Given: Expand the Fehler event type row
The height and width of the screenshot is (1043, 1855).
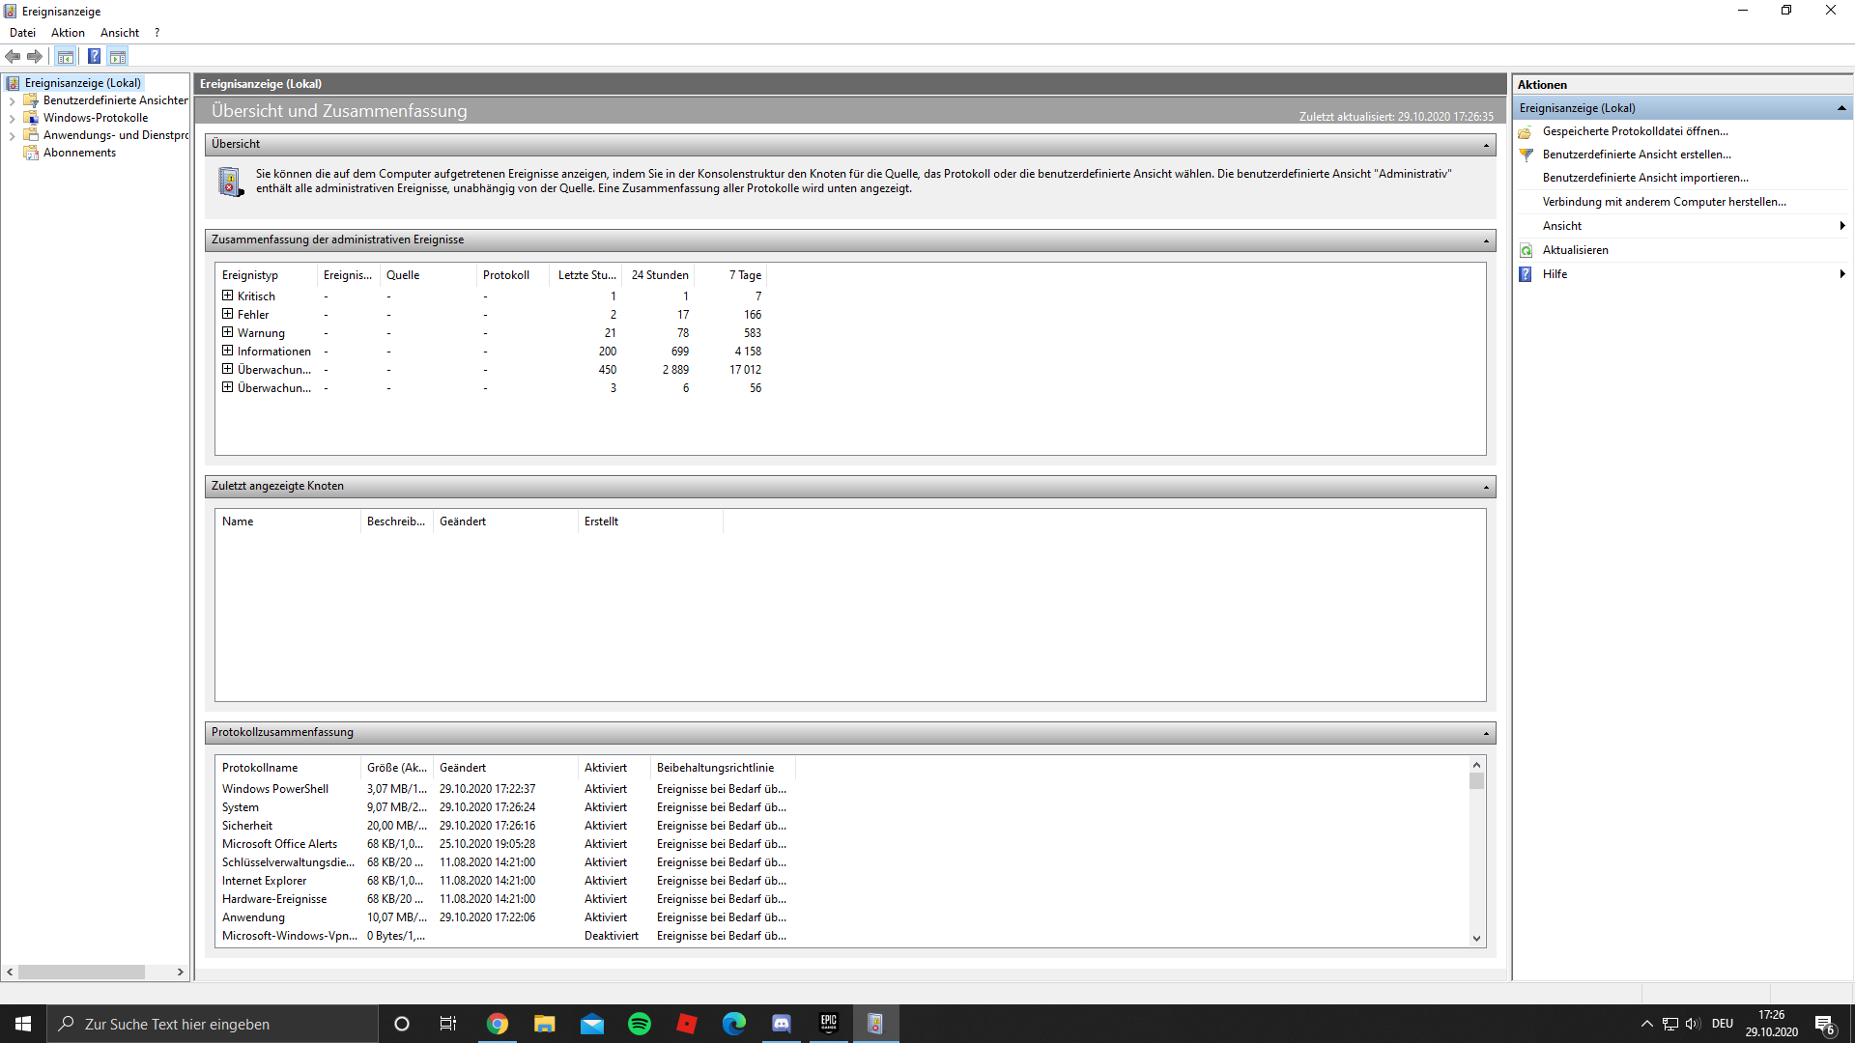Looking at the screenshot, I should click(227, 314).
